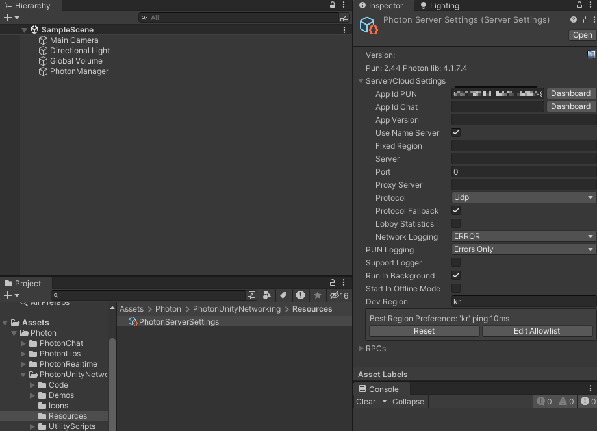
Task: Open Hierarchy panel kebab menu
Action: tap(344, 5)
